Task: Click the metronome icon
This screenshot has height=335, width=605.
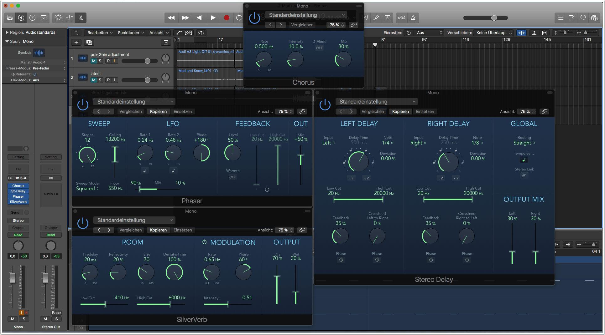Action: (413, 18)
